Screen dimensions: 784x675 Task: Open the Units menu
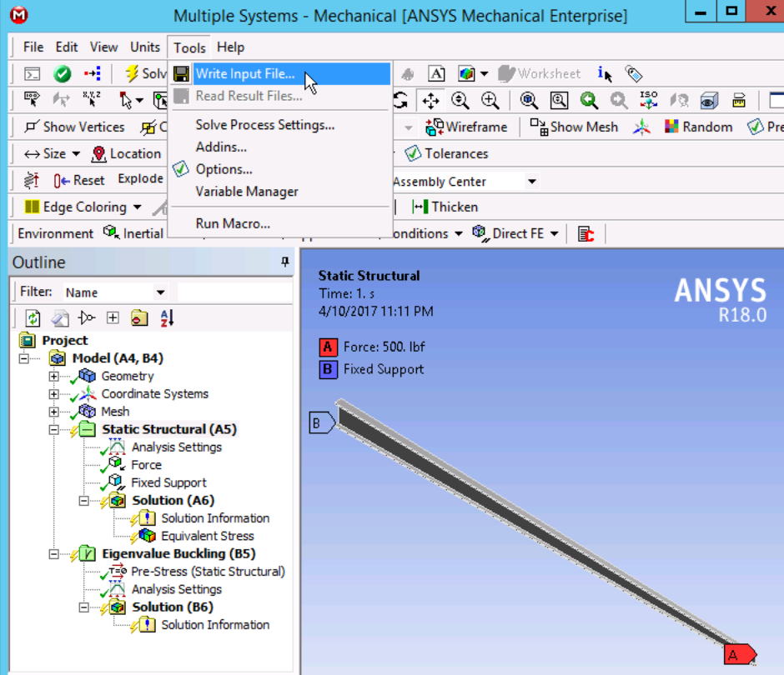point(145,47)
